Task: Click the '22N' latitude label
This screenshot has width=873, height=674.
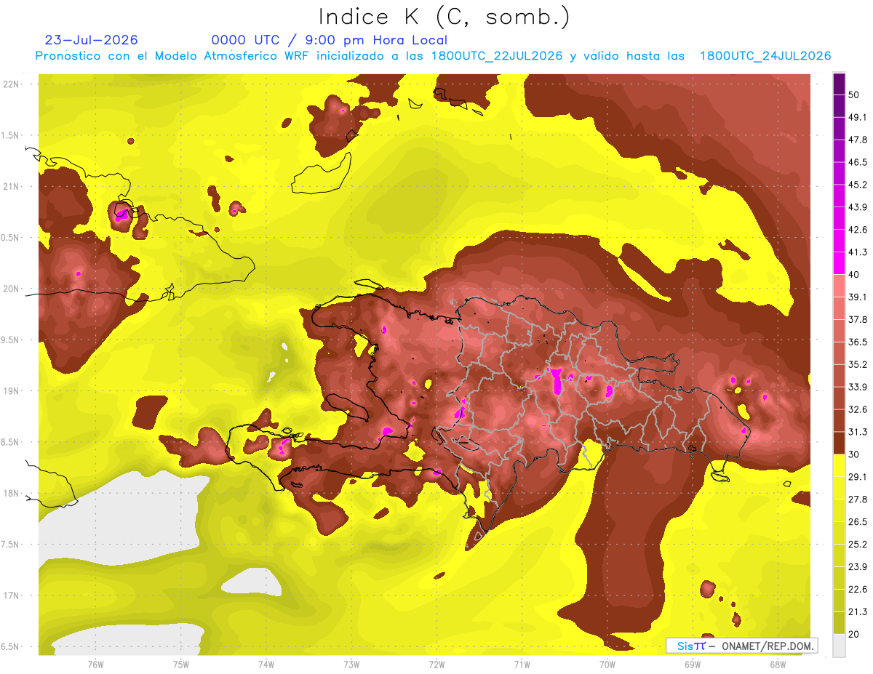Action: 12,84
